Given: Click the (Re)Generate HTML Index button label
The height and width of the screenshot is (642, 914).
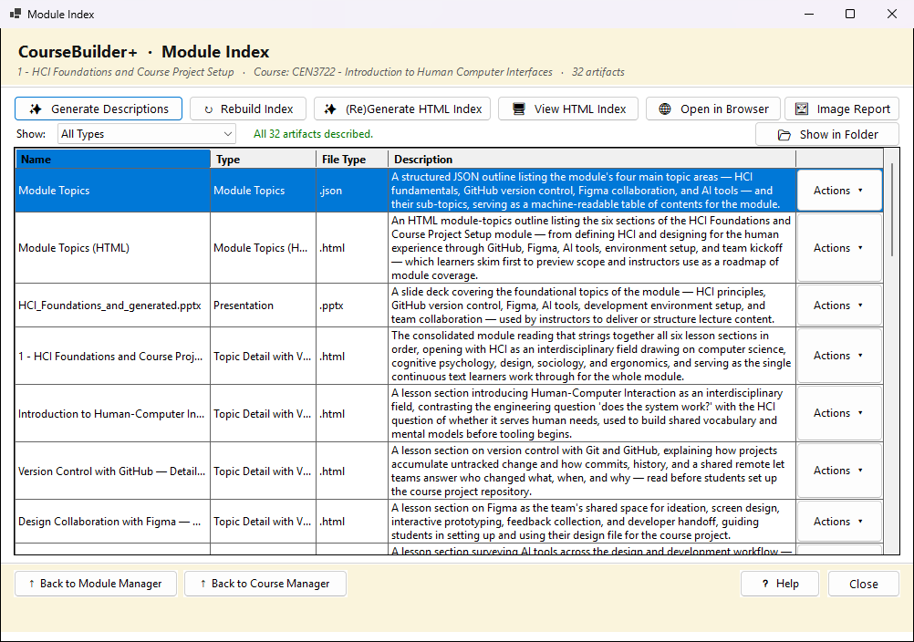Looking at the screenshot, I should click(x=414, y=109).
